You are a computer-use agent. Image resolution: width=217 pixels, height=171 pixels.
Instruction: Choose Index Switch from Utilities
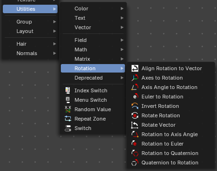[x=93, y=90]
